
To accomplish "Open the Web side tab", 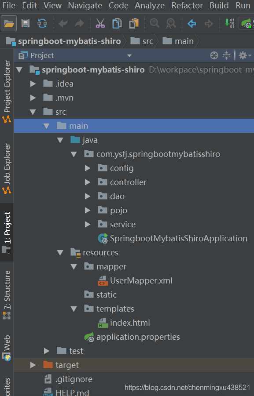I will coord(7,348).
